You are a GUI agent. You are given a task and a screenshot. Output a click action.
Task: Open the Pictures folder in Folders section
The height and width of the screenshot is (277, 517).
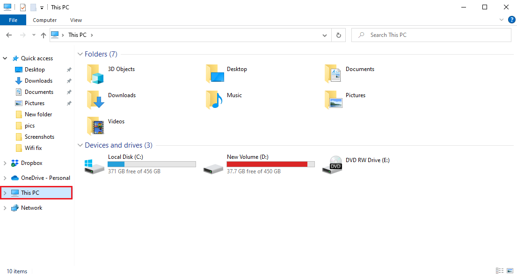(333, 99)
